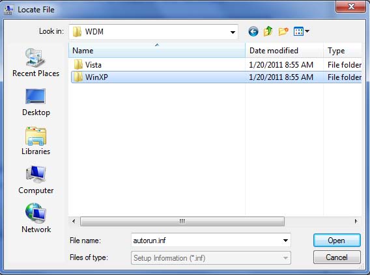Go to Desktop in places bar
Screen dimensions: 370x275
click(36, 102)
